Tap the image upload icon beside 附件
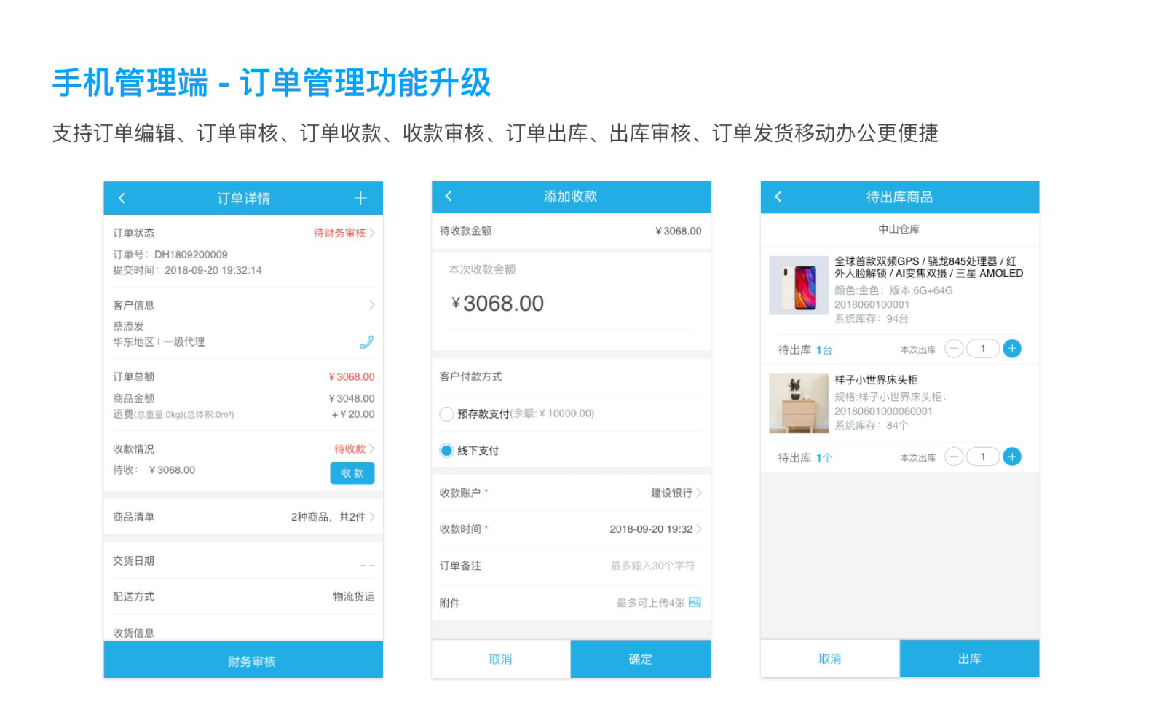 (x=695, y=602)
